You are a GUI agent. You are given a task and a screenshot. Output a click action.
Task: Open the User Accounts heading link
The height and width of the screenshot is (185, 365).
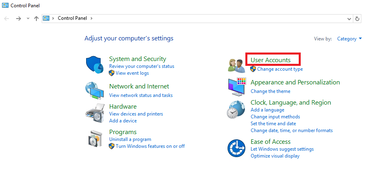pos(270,60)
